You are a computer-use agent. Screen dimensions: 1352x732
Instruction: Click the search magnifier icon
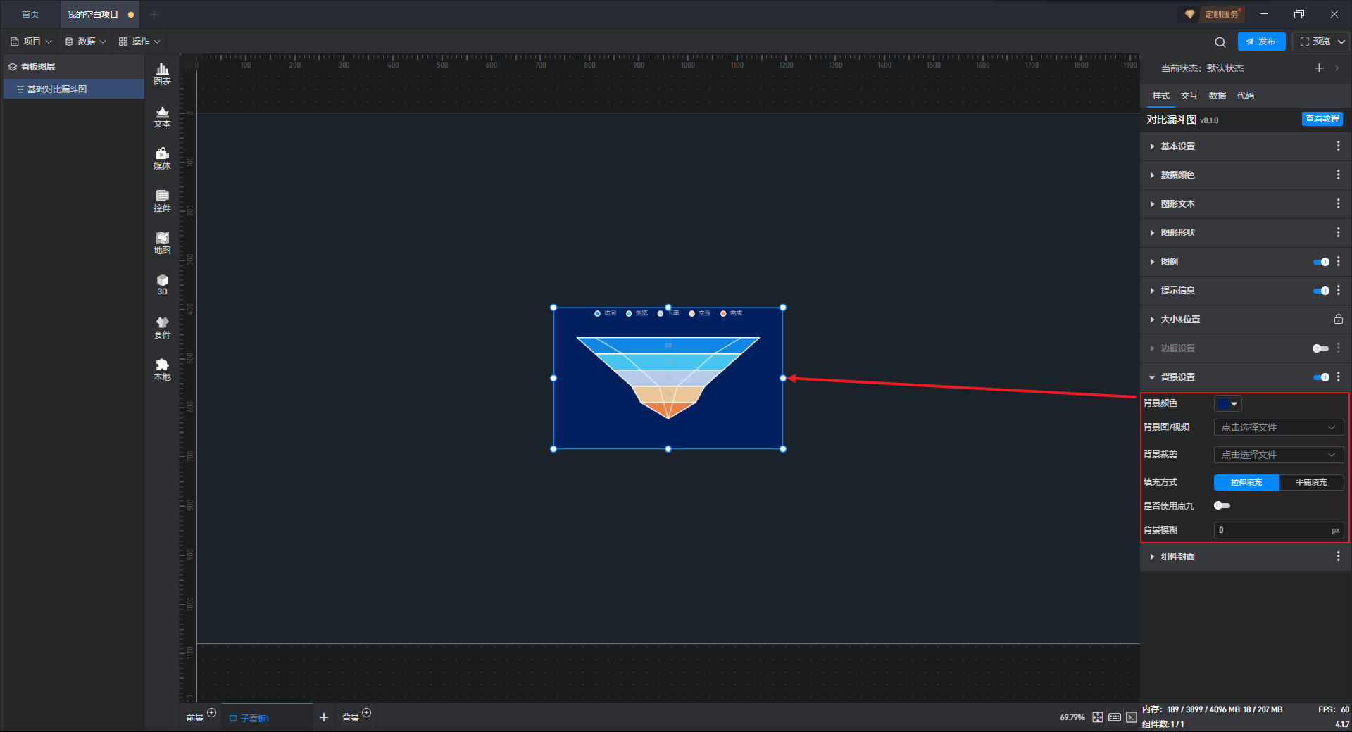point(1220,42)
